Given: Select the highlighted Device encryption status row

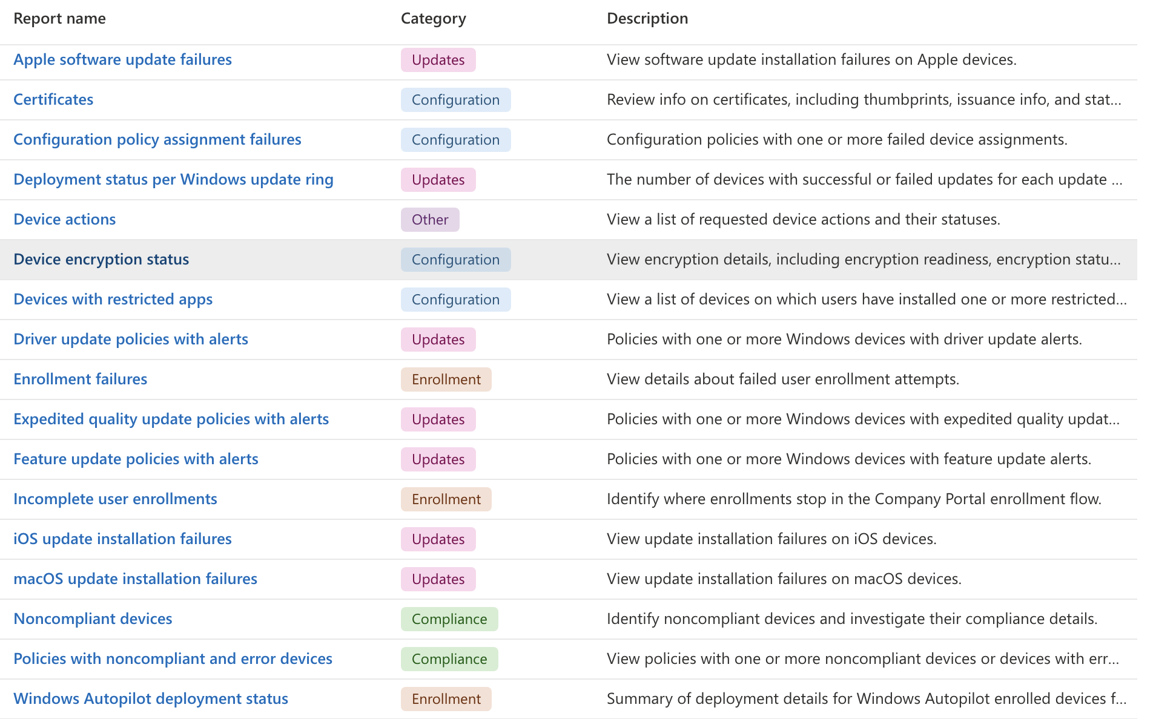Looking at the screenshot, I should [x=101, y=259].
